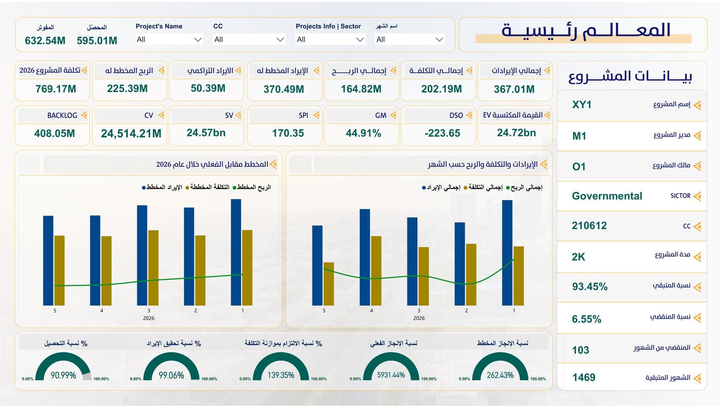Click the arrow icon beside DSO
The width and height of the screenshot is (720, 408).
[x=469, y=115]
